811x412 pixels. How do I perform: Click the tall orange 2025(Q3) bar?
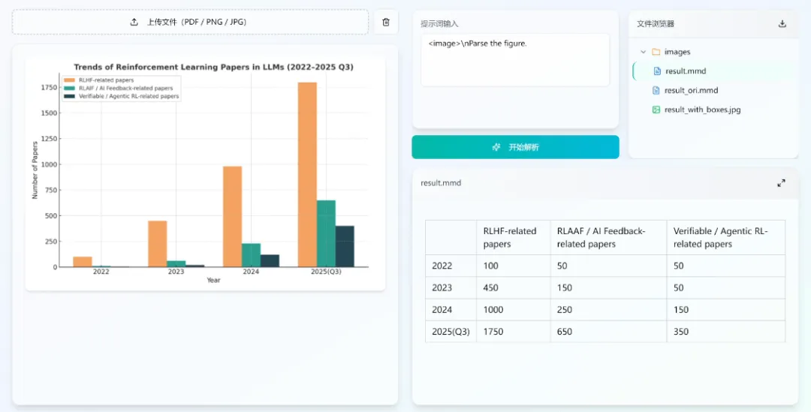tap(307, 174)
